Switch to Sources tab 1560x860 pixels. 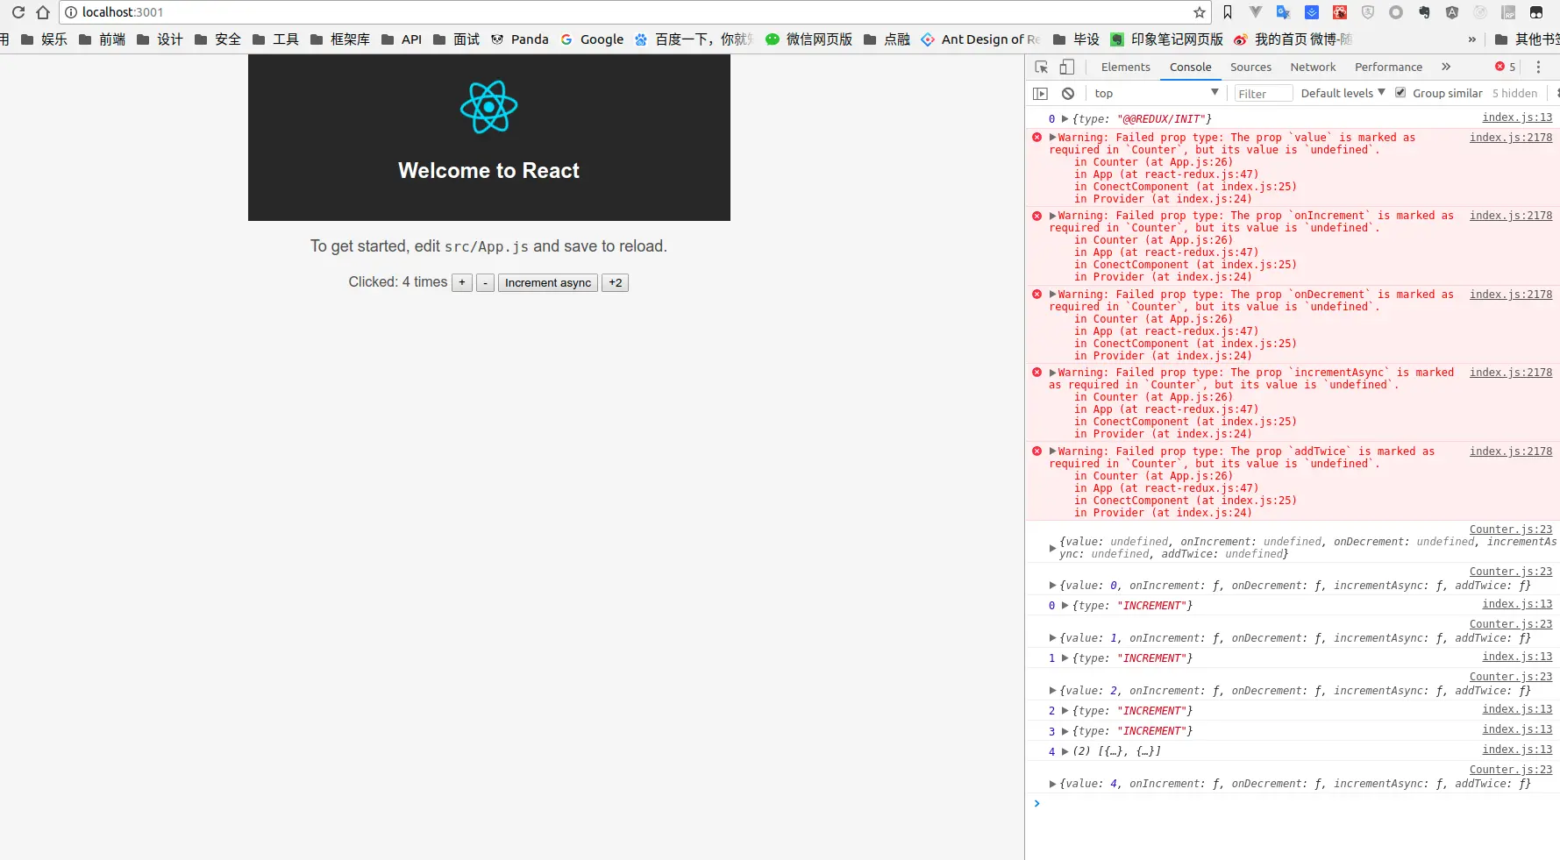(1250, 67)
